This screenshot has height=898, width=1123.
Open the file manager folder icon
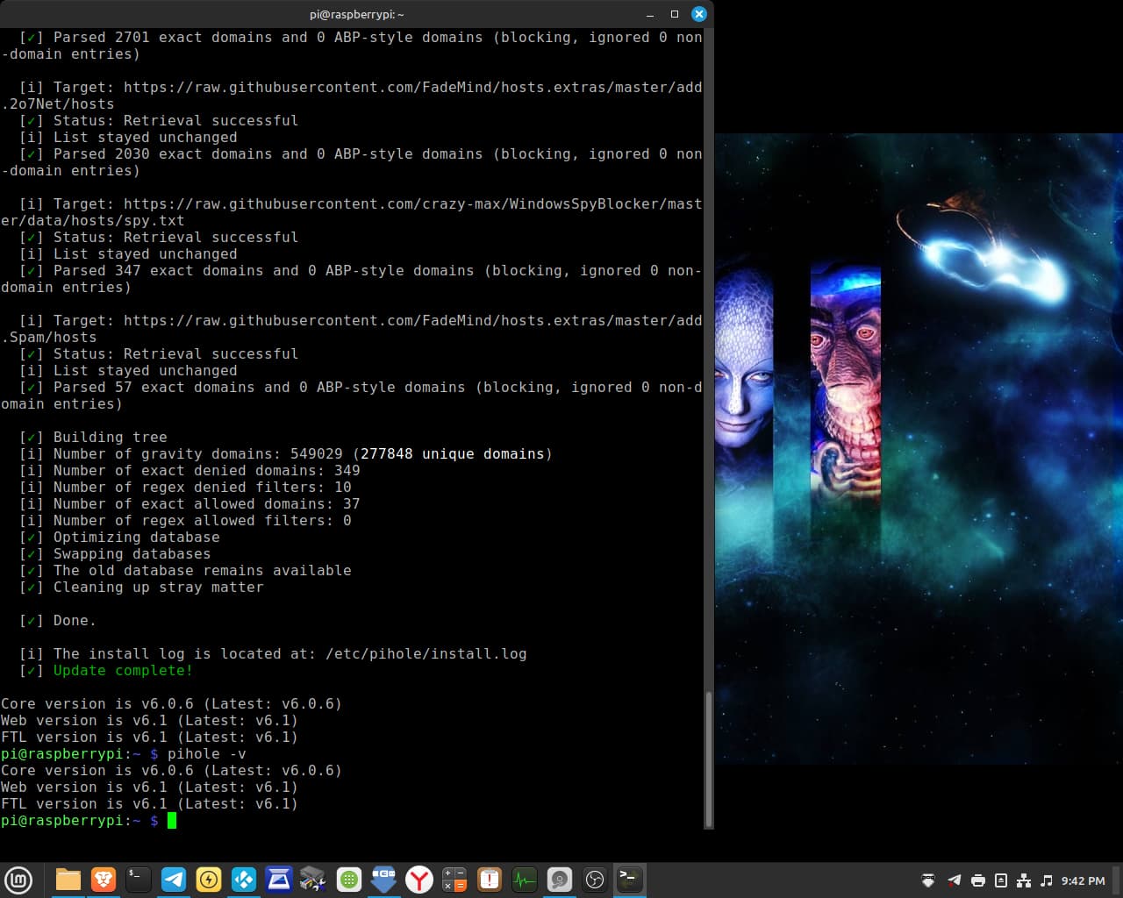[68, 880]
